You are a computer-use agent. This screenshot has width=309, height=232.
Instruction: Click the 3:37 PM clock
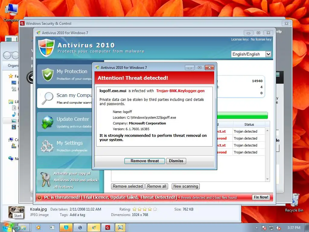(x=294, y=228)
